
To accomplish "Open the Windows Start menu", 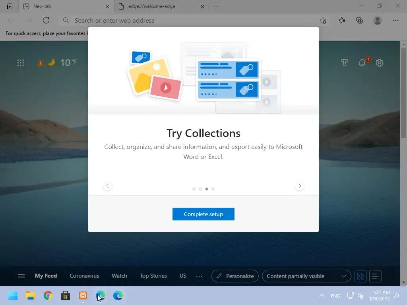I will point(13,295).
